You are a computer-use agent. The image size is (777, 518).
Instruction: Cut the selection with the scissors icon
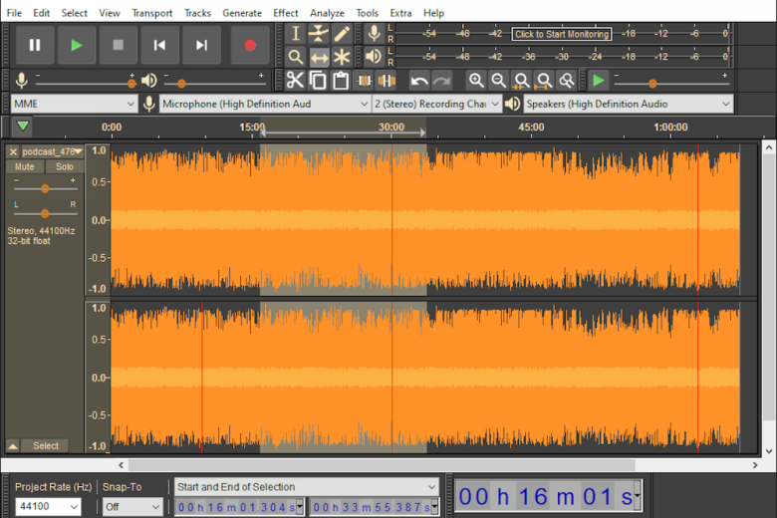pos(295,81)
